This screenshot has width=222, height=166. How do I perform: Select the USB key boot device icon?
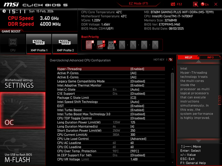[112, 45]
